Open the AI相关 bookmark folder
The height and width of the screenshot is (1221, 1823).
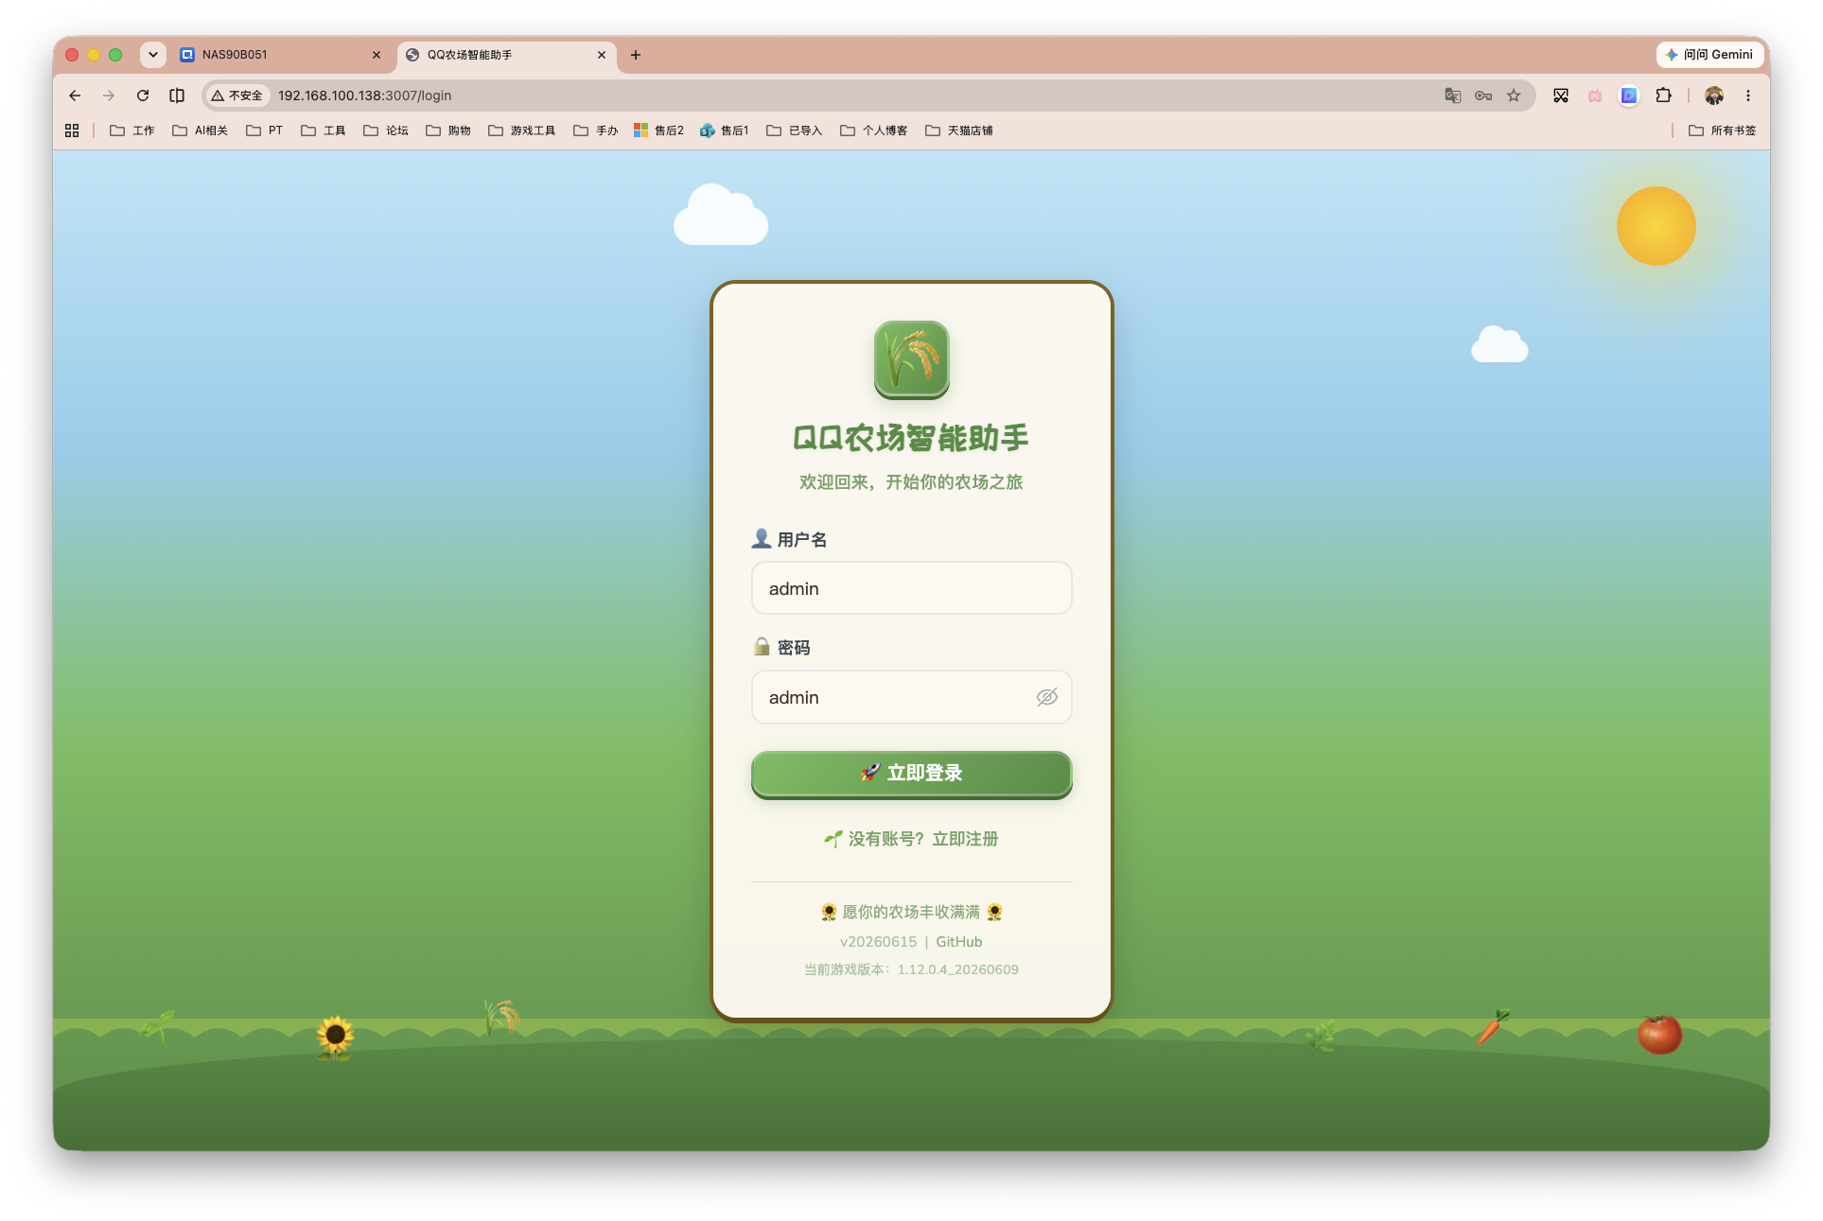coord(201,131)
